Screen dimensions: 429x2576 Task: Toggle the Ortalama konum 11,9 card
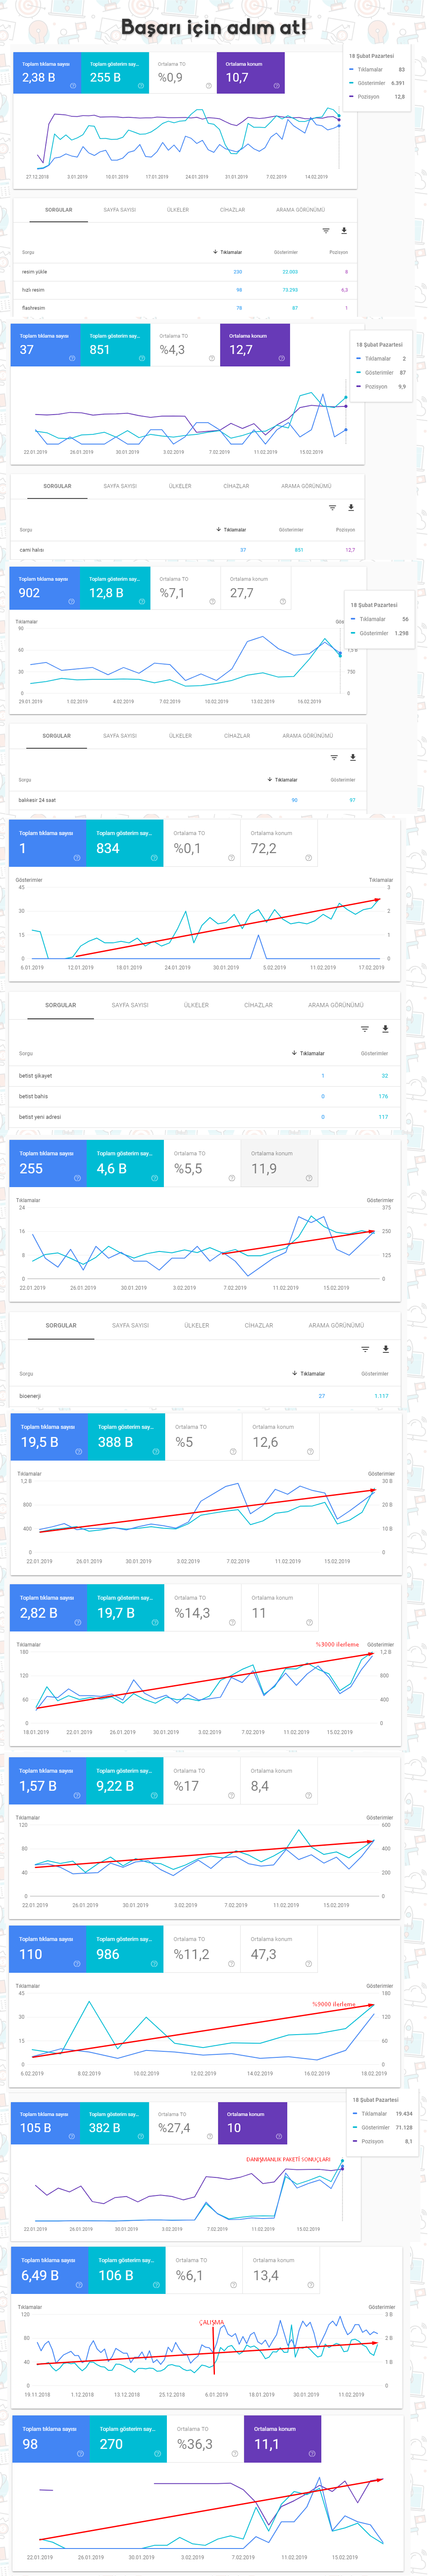pyautogui.click(x=280, y=1163)
